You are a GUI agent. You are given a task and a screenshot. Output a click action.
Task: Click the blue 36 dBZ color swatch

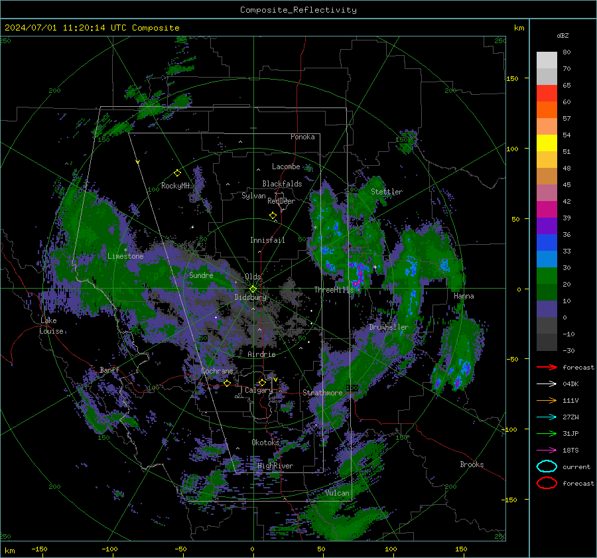tap(547, 242)
